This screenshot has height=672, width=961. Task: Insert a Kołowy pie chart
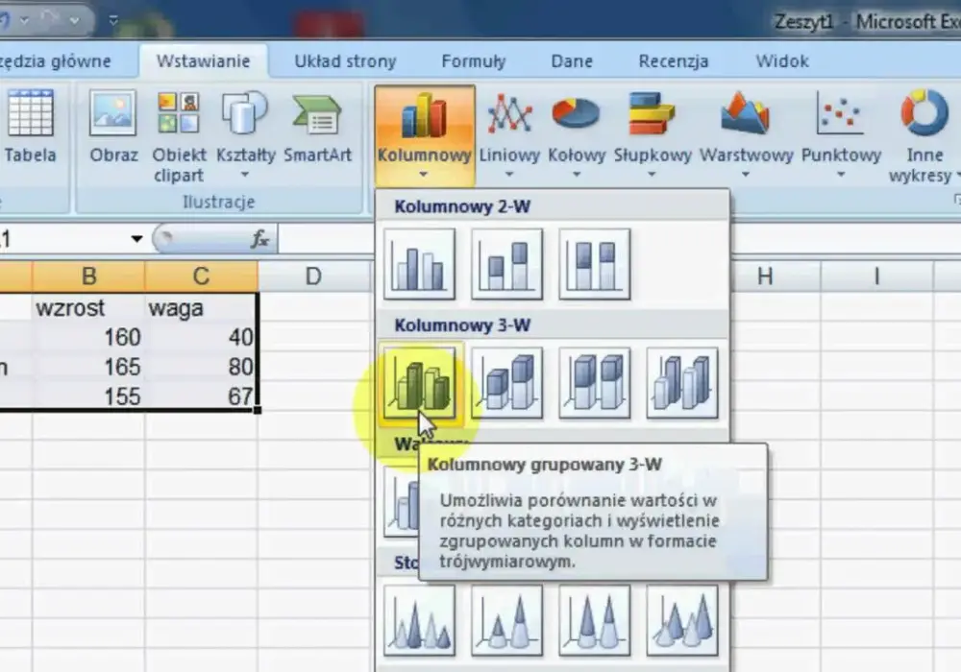point(576,134)
